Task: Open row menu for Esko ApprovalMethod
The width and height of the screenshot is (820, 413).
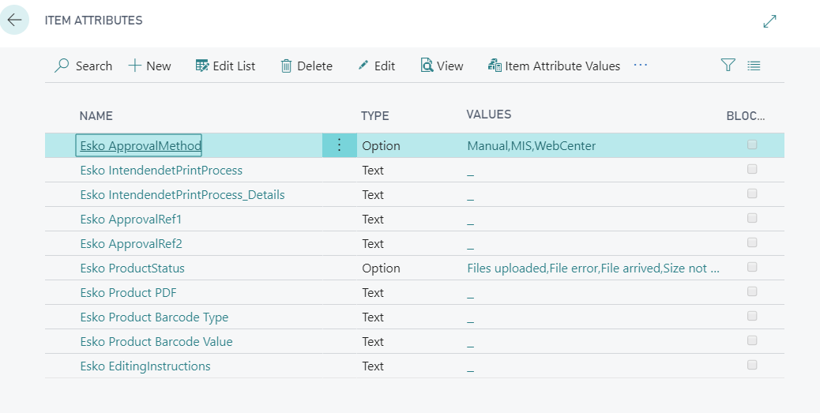Action: pyautogui.click(x=340, y=145)
